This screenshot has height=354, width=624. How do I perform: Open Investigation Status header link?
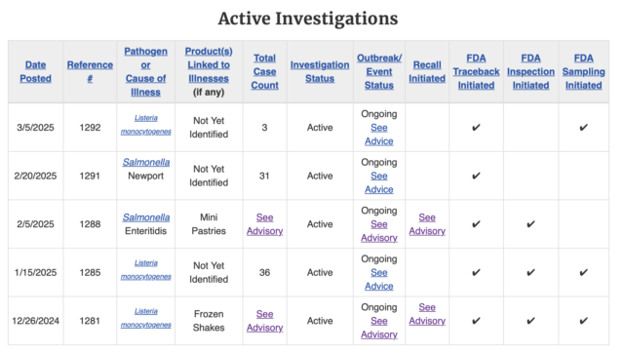[320, 71]
